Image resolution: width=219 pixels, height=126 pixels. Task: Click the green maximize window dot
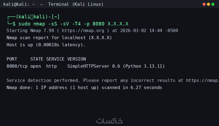pos(213,4)
